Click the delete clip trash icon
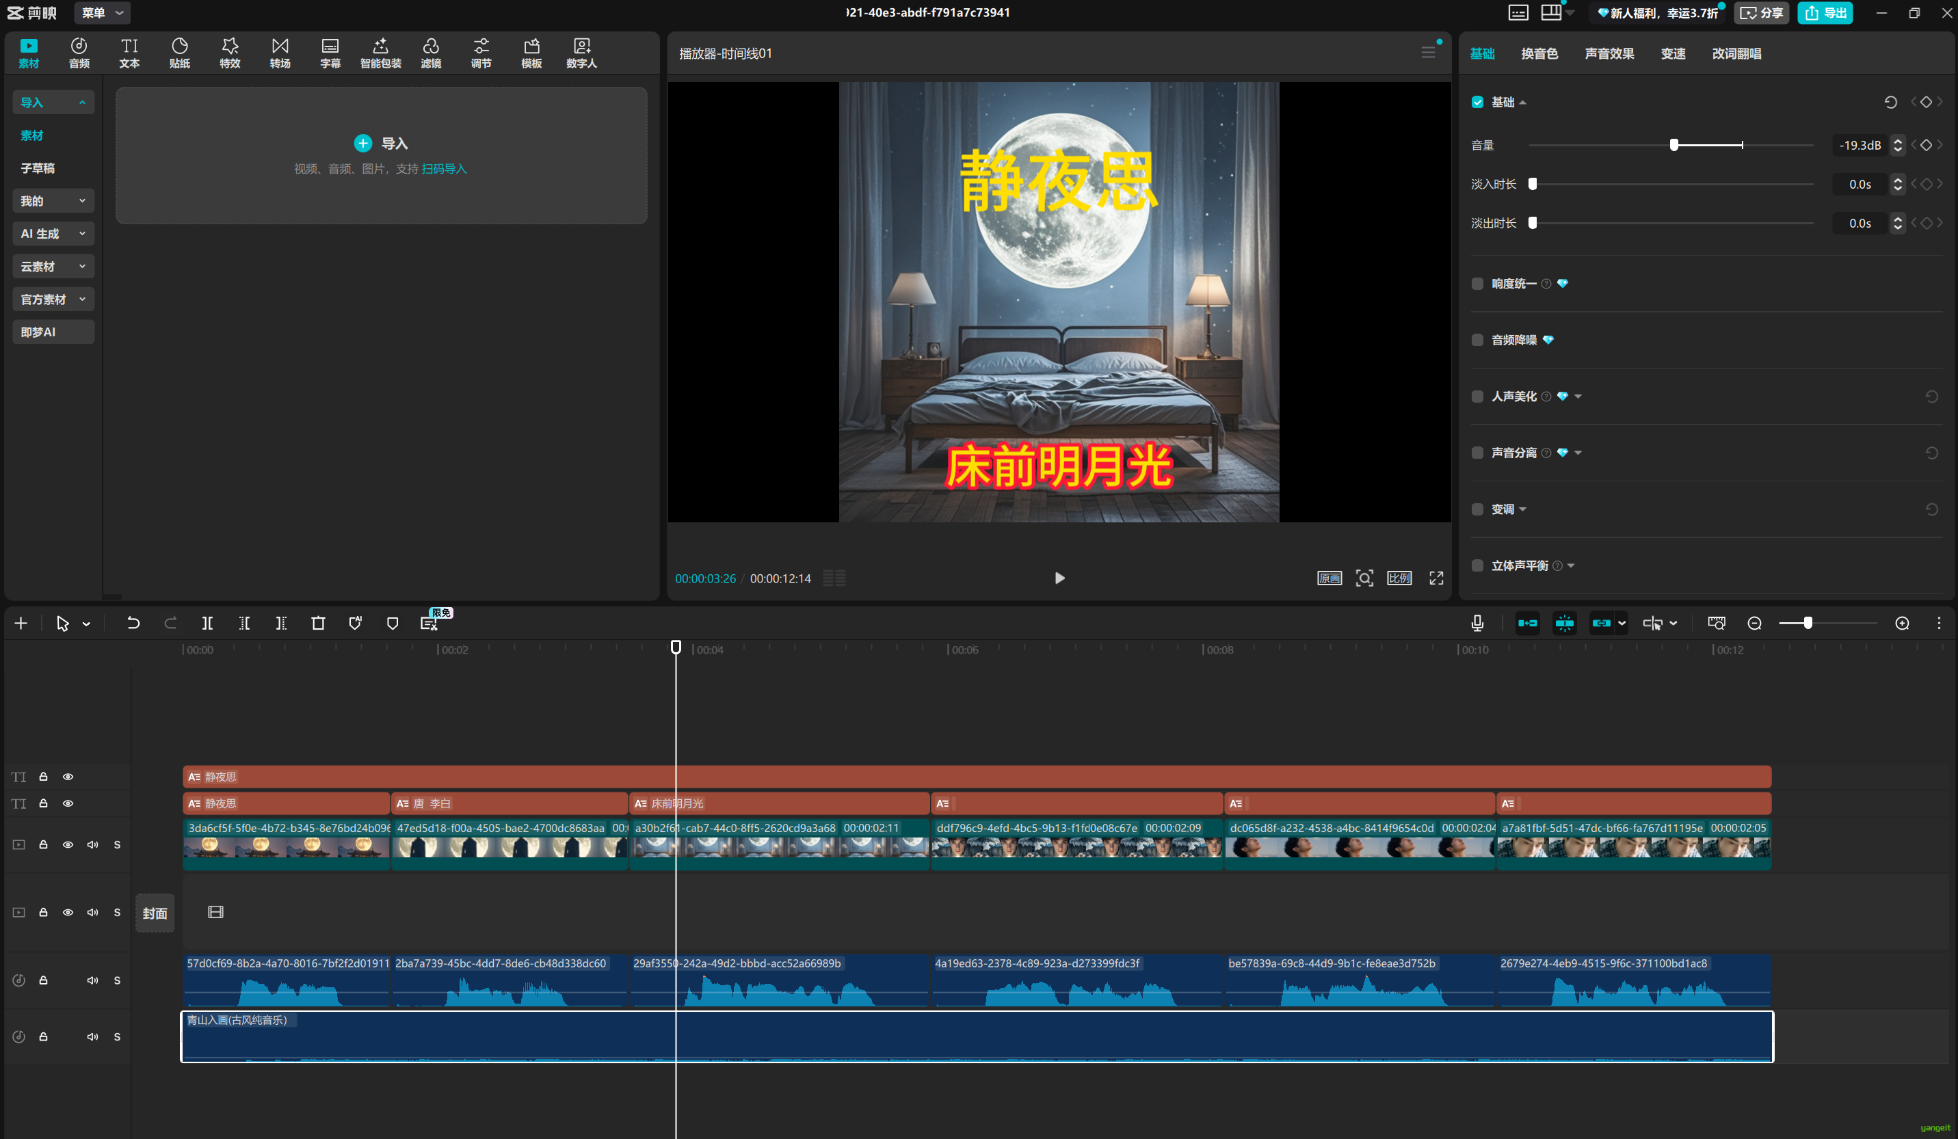The width and height of the screenshot is (1958, 1139). [318, 623]
